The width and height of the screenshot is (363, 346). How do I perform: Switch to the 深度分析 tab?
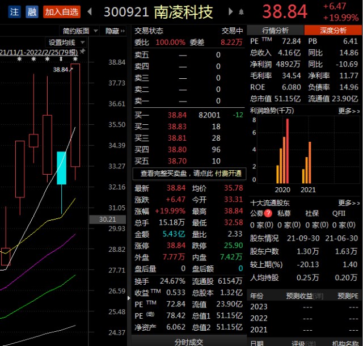tap(333, 30)
